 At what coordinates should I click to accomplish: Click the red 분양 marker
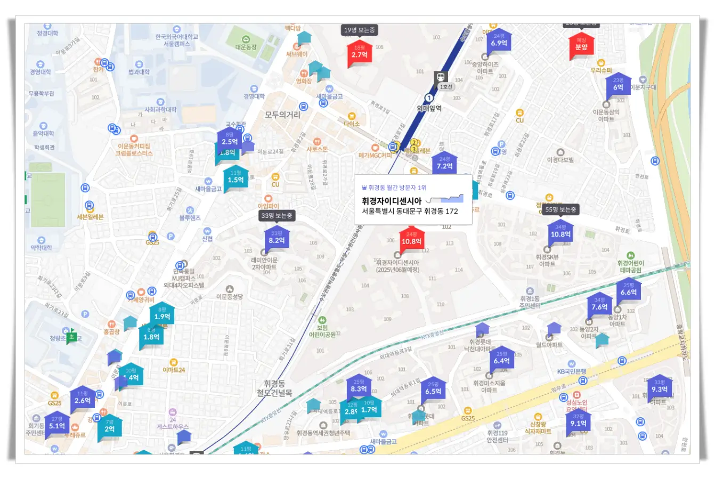click(x=581, y=46)
